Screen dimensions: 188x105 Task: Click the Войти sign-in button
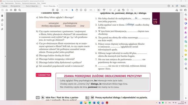click(x=183, y=6)
